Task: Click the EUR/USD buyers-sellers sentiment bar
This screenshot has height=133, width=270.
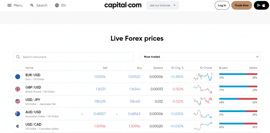Action: point(238,74)
